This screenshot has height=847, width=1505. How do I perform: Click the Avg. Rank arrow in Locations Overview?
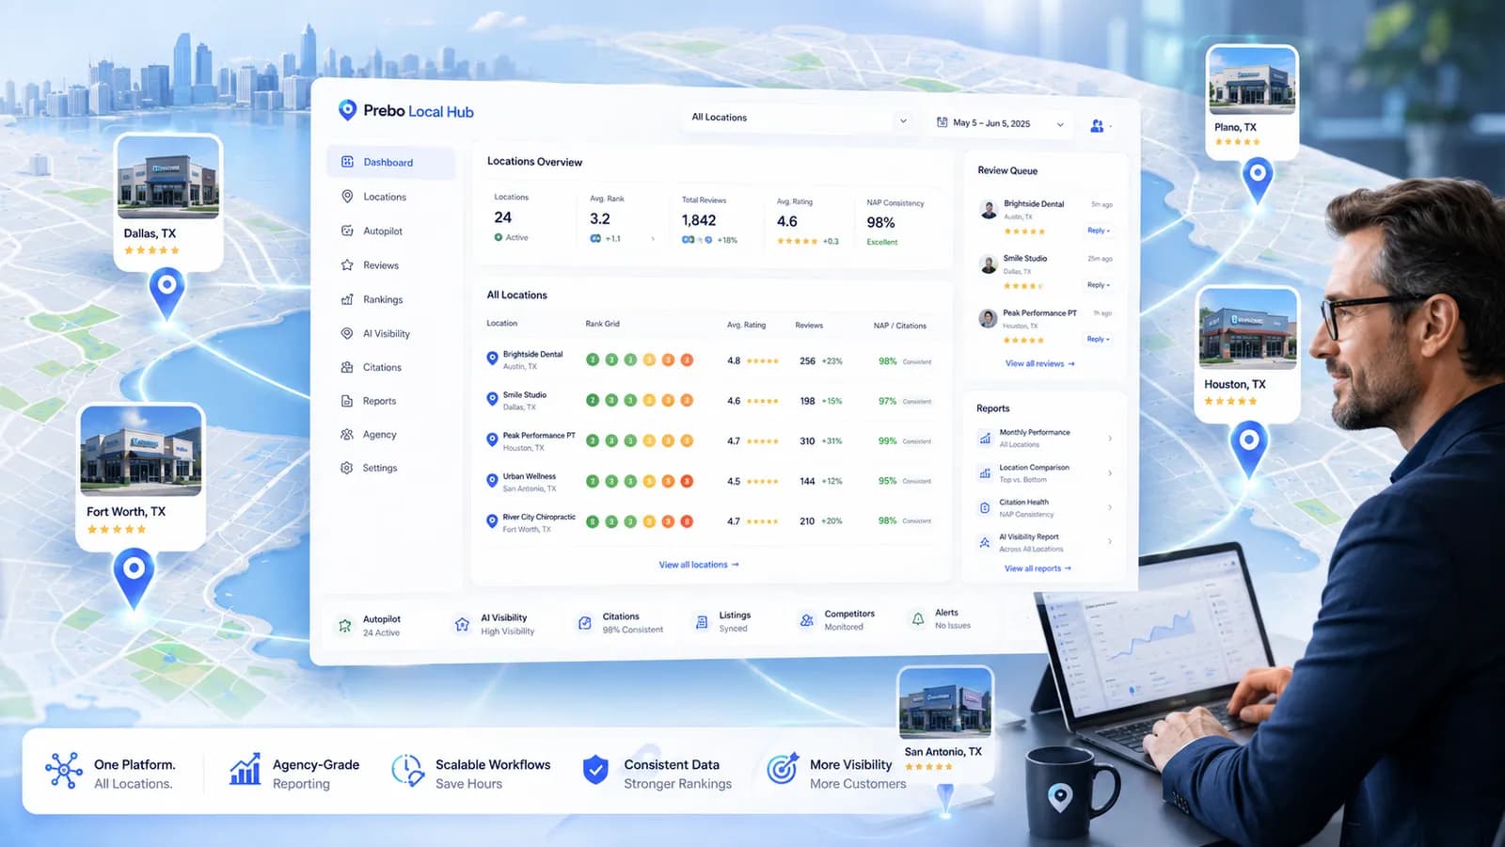(x=653, y=239)
